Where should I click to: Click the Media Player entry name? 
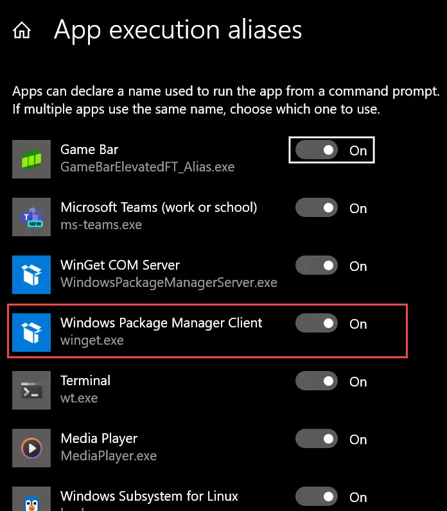click(99, 438)
